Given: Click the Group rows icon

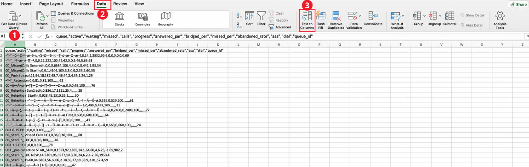Looking at the screenshot, I should [x=417, y=16].
